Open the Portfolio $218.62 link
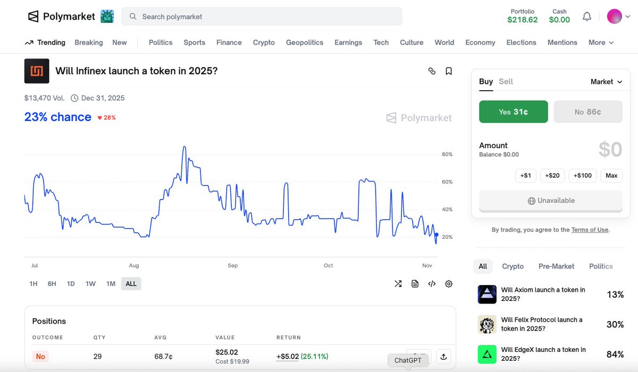 pos(523,16)
